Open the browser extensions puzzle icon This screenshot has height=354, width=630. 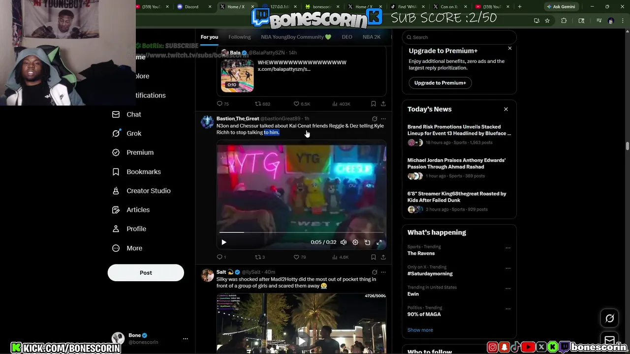(x=564, y=21)
